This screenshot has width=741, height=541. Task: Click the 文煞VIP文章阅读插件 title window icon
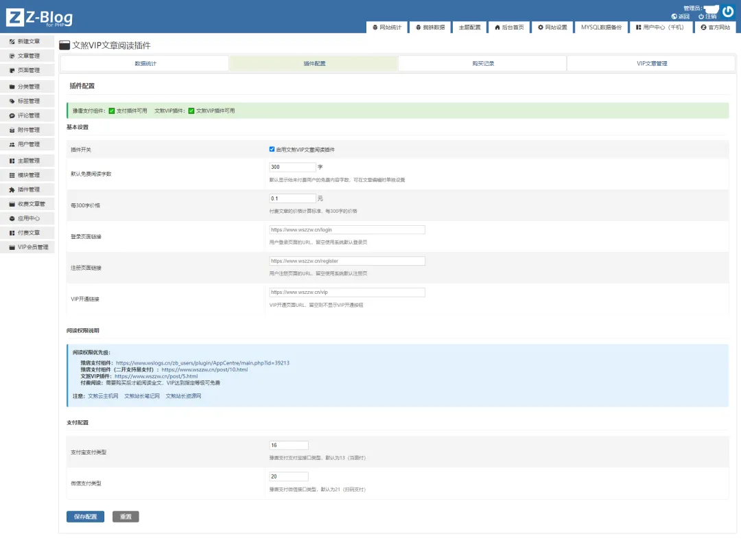(x=64, y=45)
